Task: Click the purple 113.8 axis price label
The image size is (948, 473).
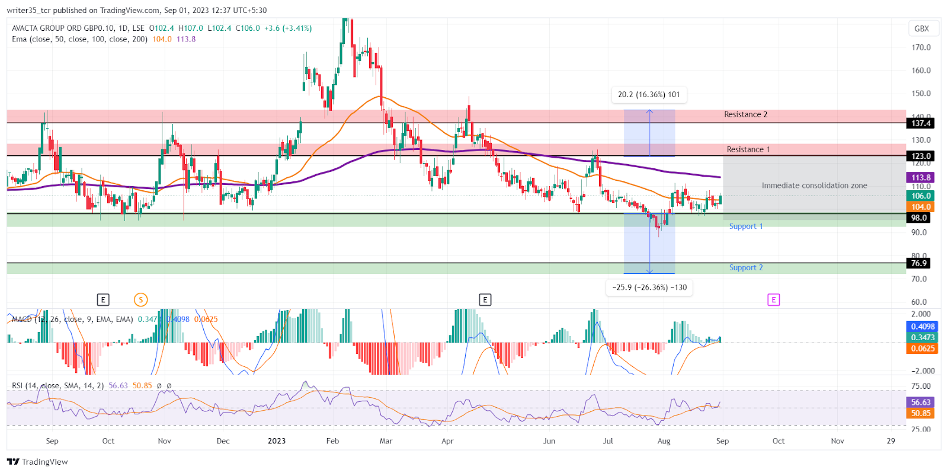Action: 921,177
